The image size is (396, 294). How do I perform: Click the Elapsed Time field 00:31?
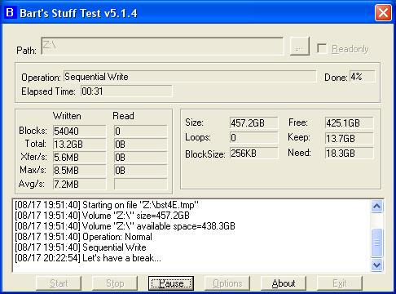(126, 91)
